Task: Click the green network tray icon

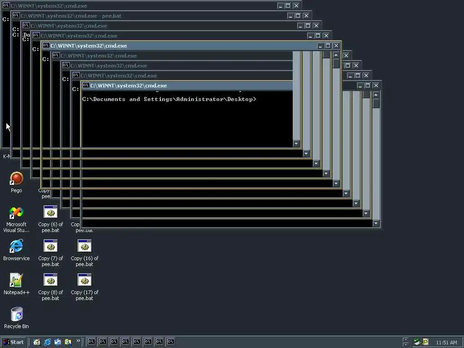Action: (x=417, y=342)
